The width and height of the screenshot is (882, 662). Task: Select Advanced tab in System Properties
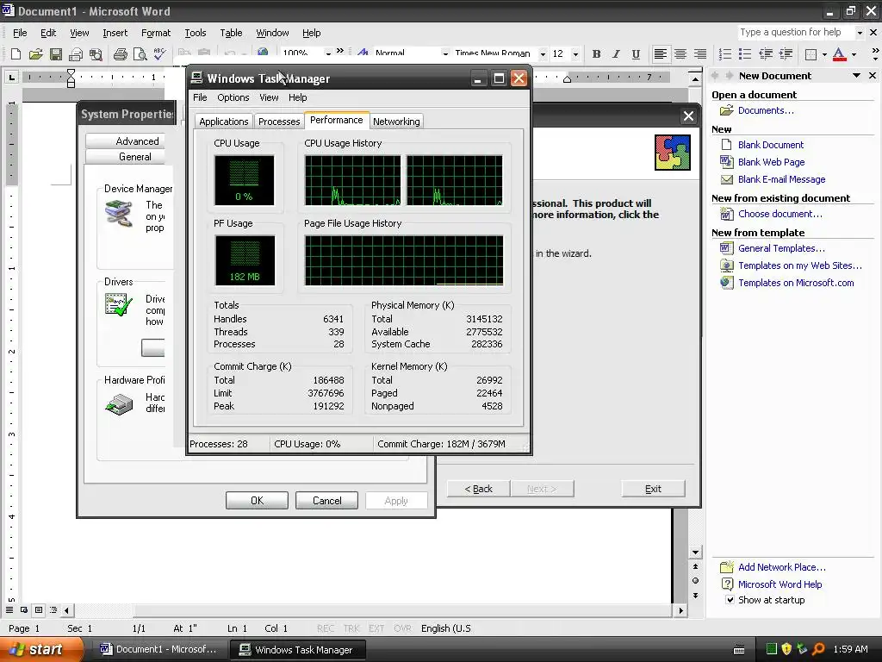(137, 141)
